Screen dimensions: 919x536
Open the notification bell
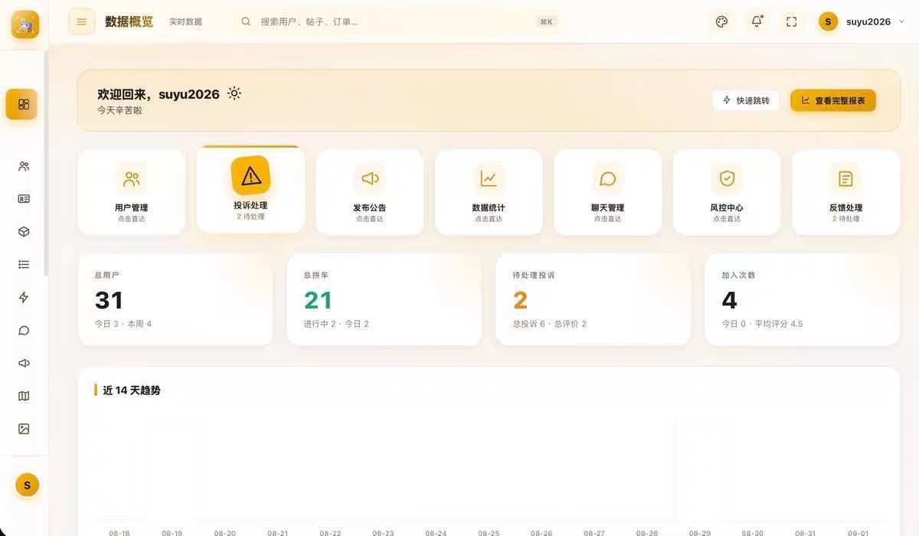pyautogui.click(x=757, y=21)
